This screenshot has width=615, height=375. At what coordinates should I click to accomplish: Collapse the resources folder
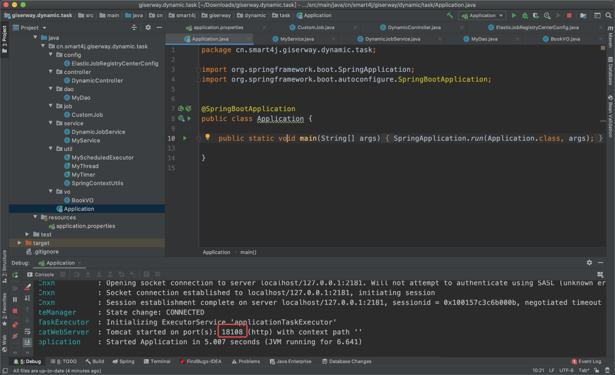point(35,217)
